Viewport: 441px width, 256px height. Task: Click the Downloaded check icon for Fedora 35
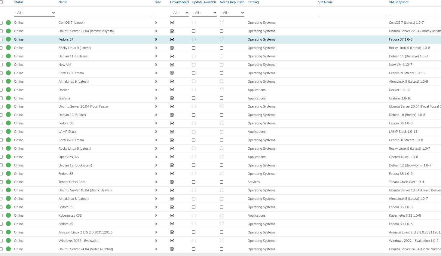point(172,207)
